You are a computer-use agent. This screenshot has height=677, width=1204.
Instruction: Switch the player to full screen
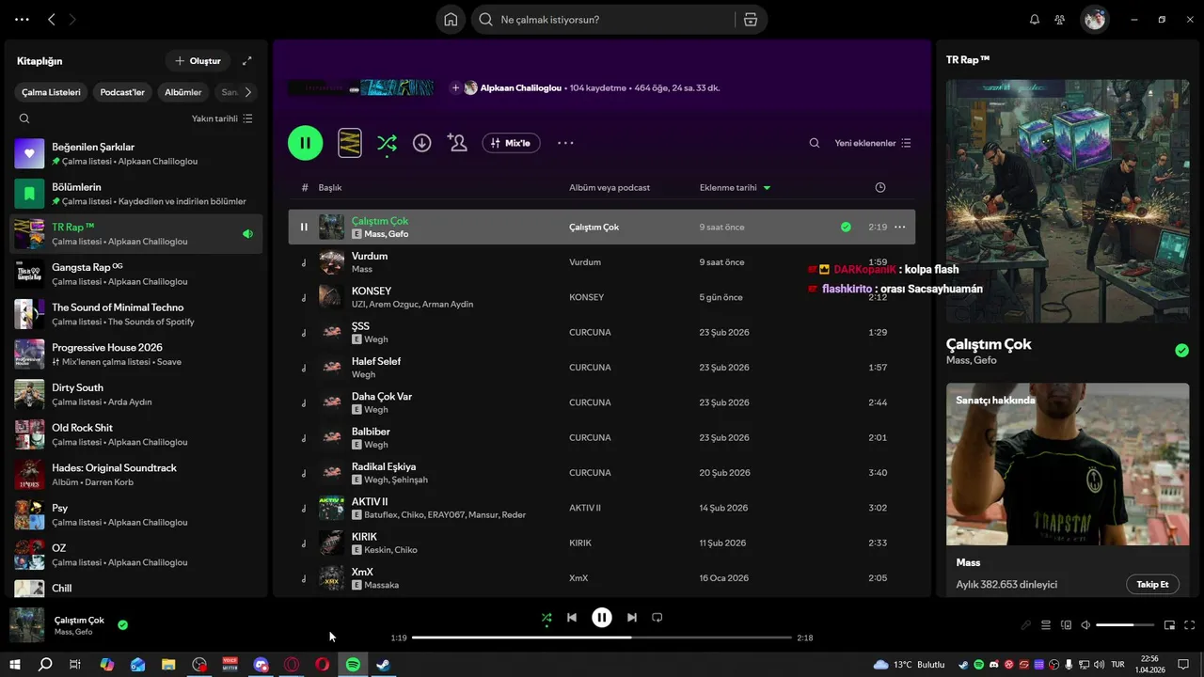(x=1190, y=625)
